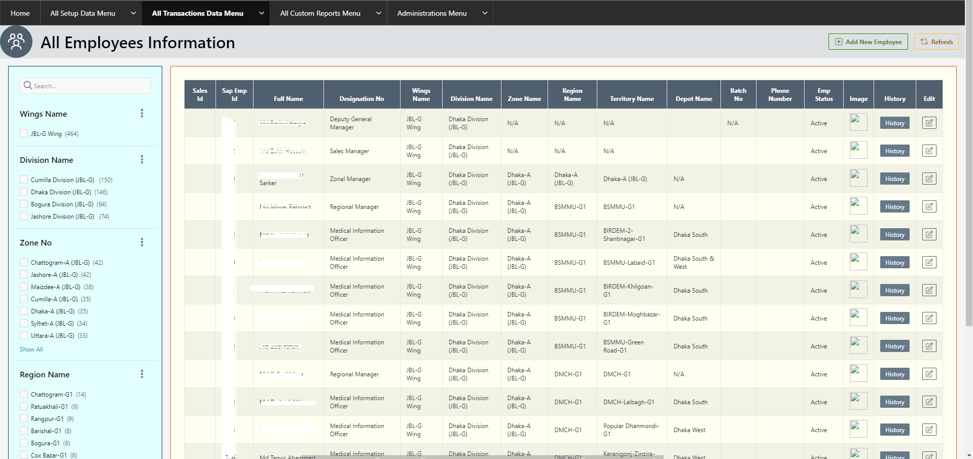The height and width of the screenshot is (459, 973).
Task: Click the employees group icon beside page title
Action: point(16,42)
